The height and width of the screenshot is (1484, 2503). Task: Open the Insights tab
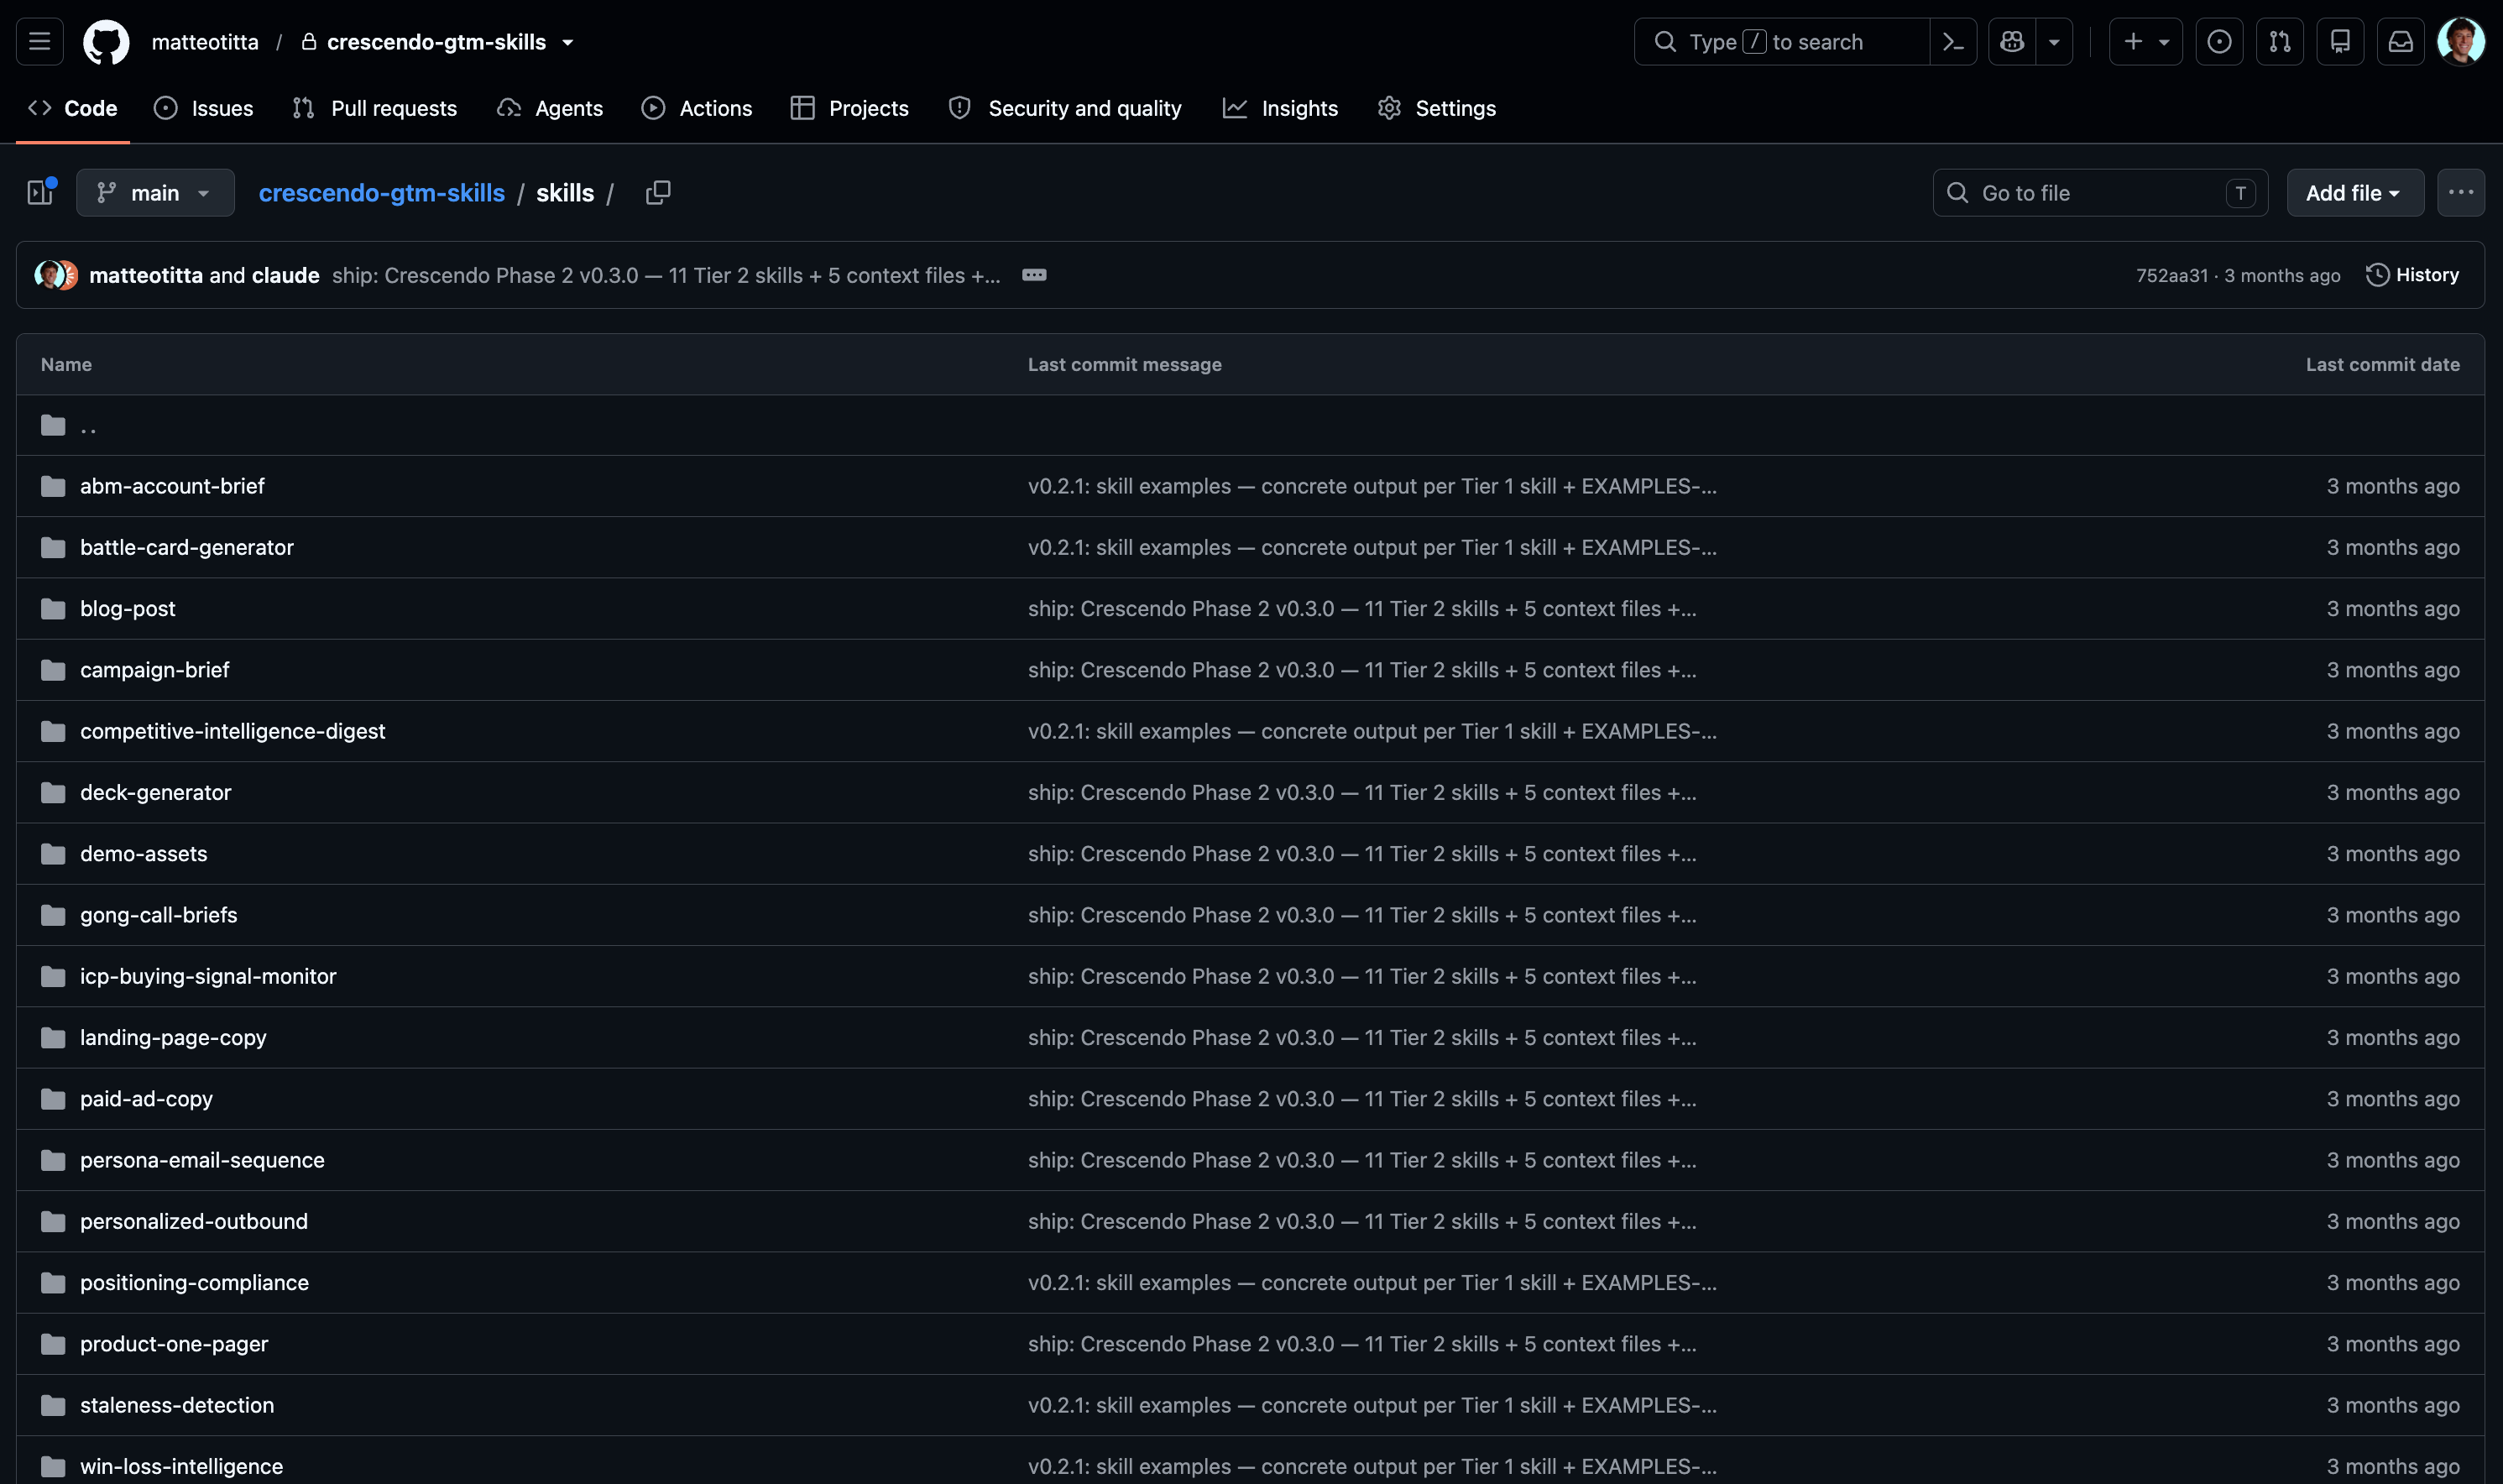(1281, 108)
